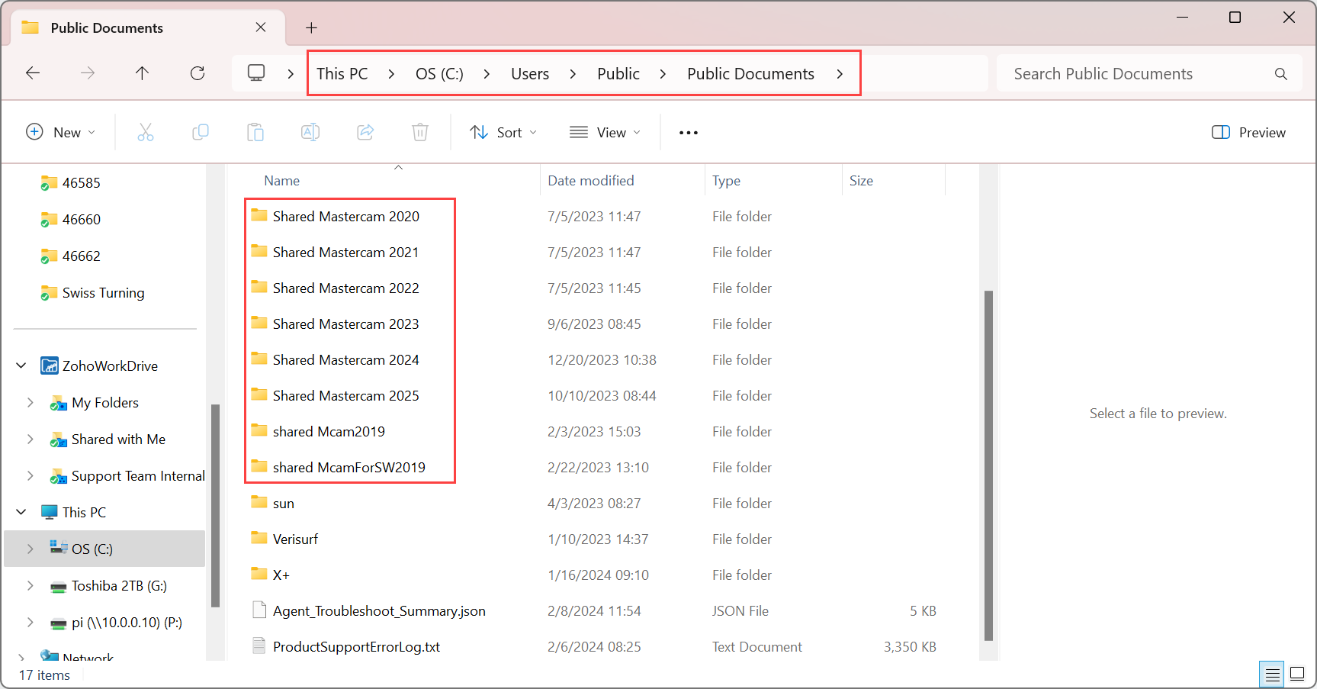Open the View layout dropdown
Screen dimensions: 1317x689
605,132
